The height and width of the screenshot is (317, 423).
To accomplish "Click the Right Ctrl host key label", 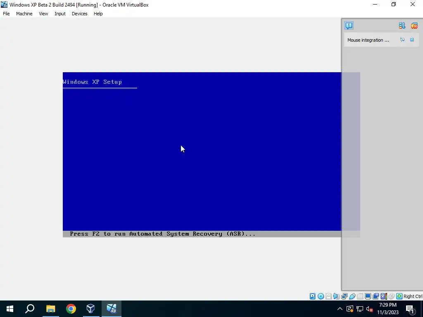I will 413,296.
